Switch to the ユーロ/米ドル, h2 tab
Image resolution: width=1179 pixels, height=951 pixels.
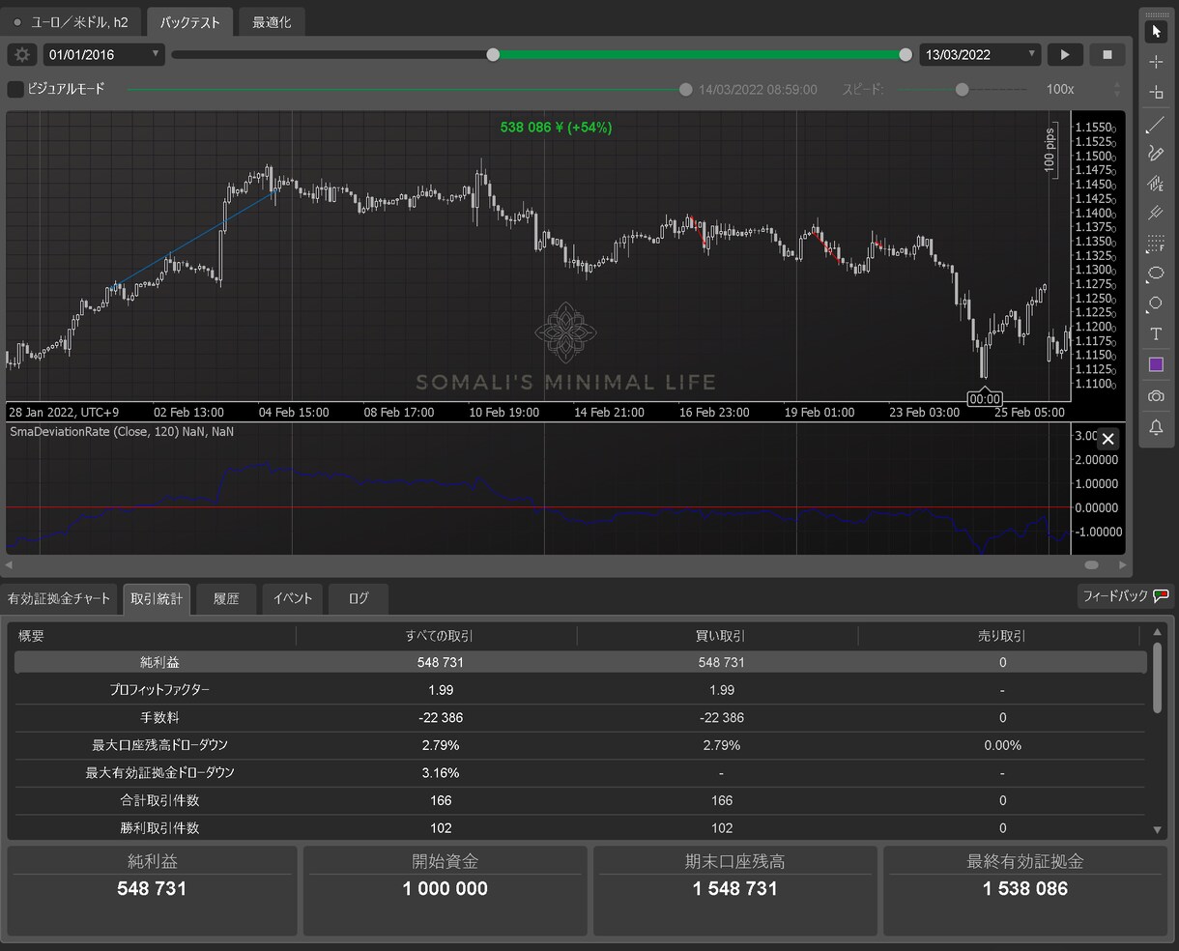(x=73, y=22)
